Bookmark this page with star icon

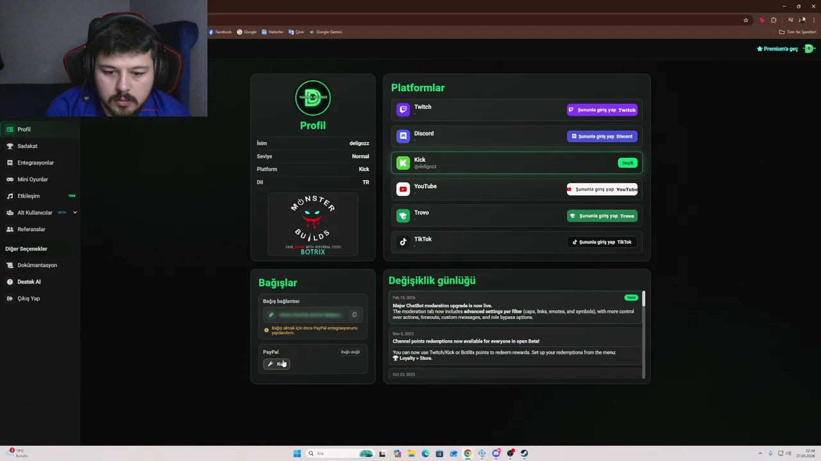click(746, 20)
